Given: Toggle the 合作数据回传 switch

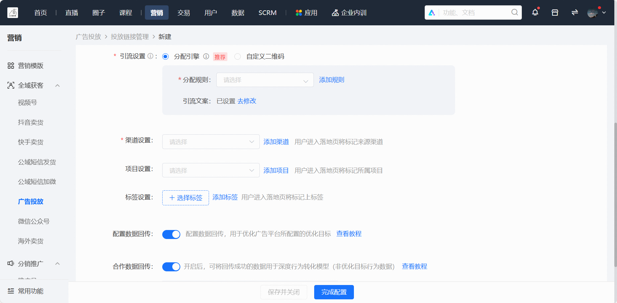Looking at the screenshot, I should tap(171, 267).
